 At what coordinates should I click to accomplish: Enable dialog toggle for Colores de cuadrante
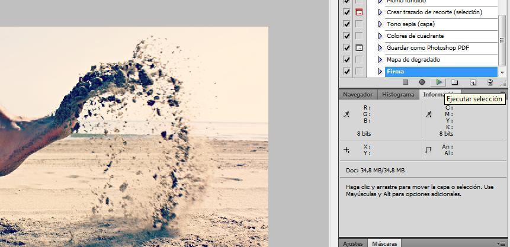click(359, 36)
